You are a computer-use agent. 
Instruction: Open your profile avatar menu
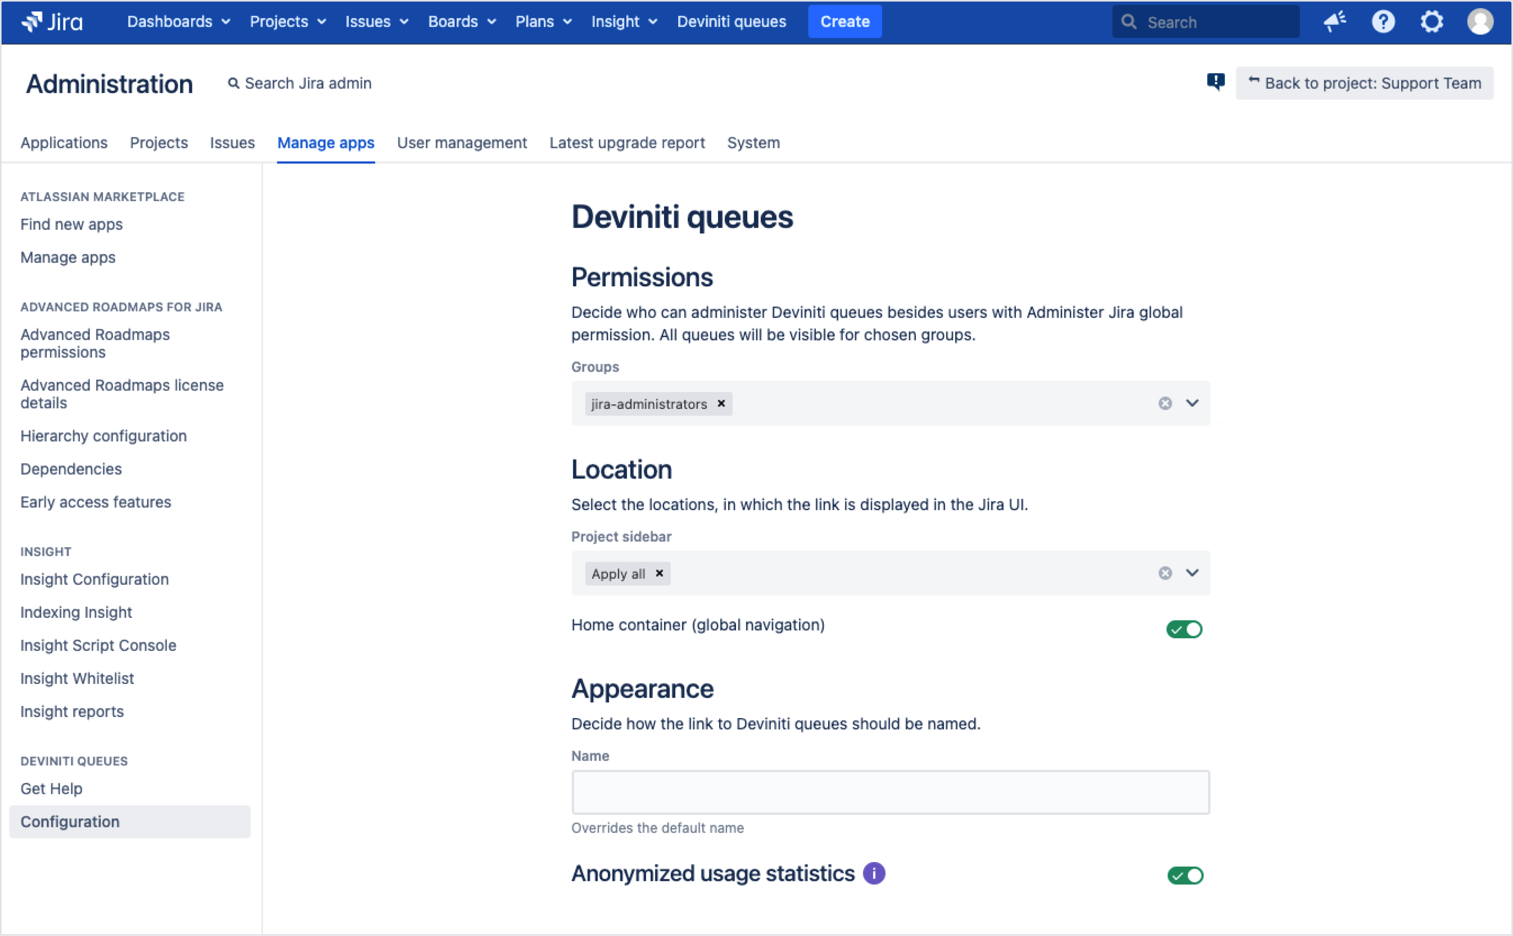(1480, 21)
